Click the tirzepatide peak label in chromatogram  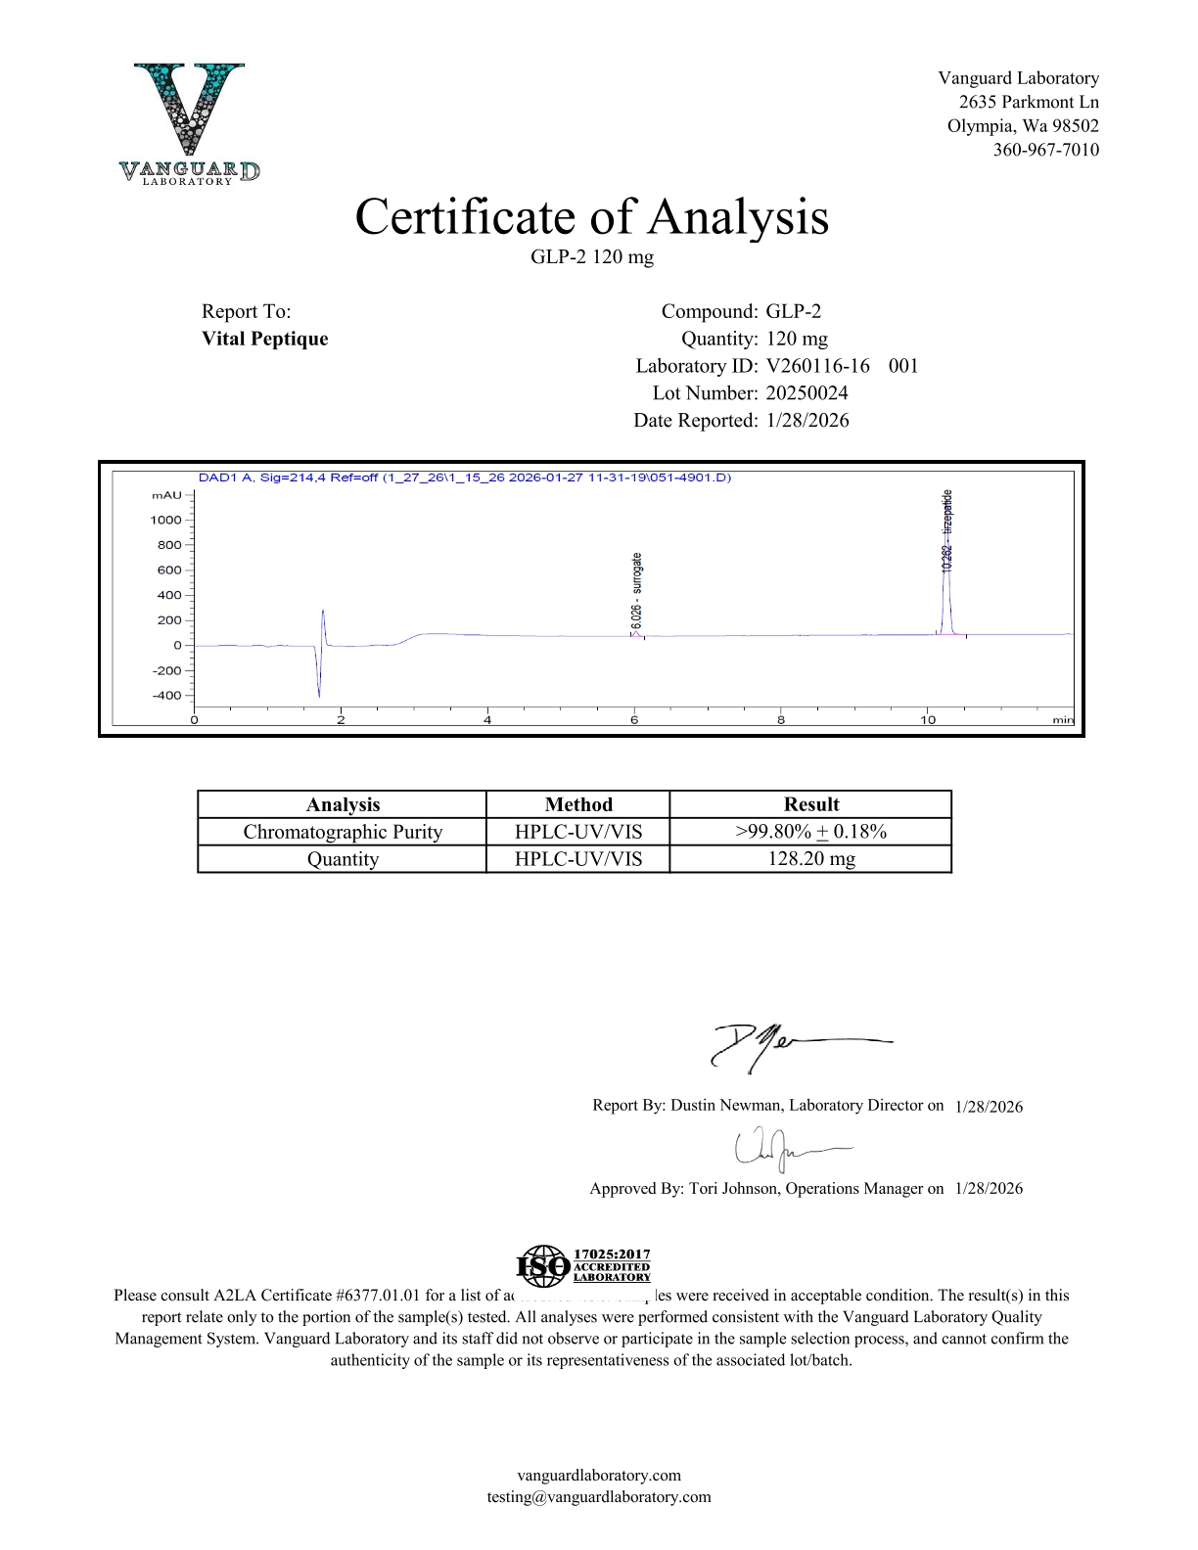pos(946,529)
